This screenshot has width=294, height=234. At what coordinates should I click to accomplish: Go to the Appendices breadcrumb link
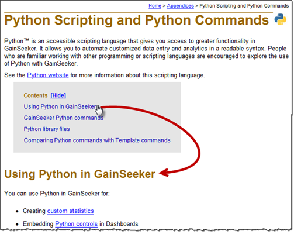(x=180, y=6)
